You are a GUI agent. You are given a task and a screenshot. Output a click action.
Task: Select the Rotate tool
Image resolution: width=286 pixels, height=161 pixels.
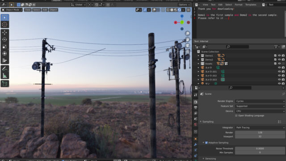click(x=5, y=39)
